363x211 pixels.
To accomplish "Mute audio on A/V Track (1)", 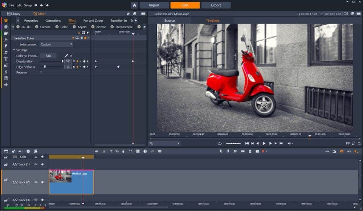I will click(43, 164).
